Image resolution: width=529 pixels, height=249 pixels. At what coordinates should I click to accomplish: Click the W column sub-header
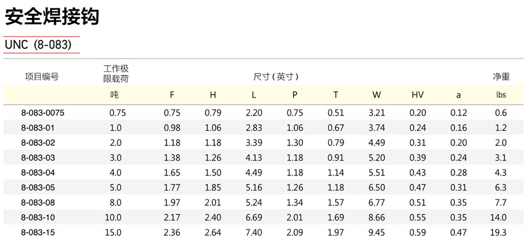coord(377,95)
